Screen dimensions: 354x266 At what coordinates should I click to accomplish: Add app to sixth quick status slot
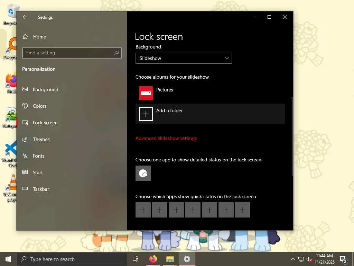pyautogui.click(x=226, y=210)
